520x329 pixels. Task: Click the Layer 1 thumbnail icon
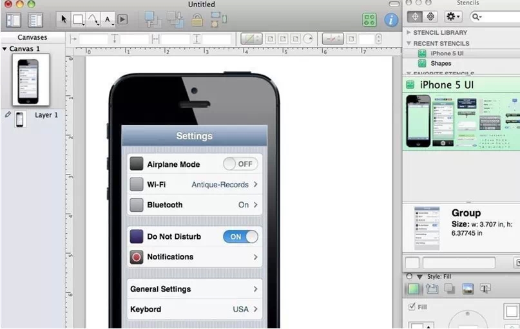20,119
